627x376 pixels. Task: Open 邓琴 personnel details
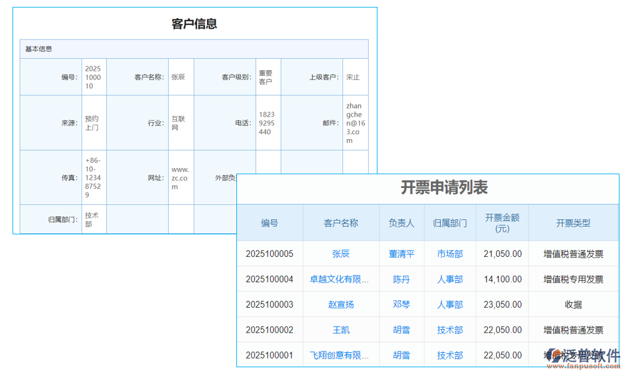pyautogui.click(x=401, y=305)
